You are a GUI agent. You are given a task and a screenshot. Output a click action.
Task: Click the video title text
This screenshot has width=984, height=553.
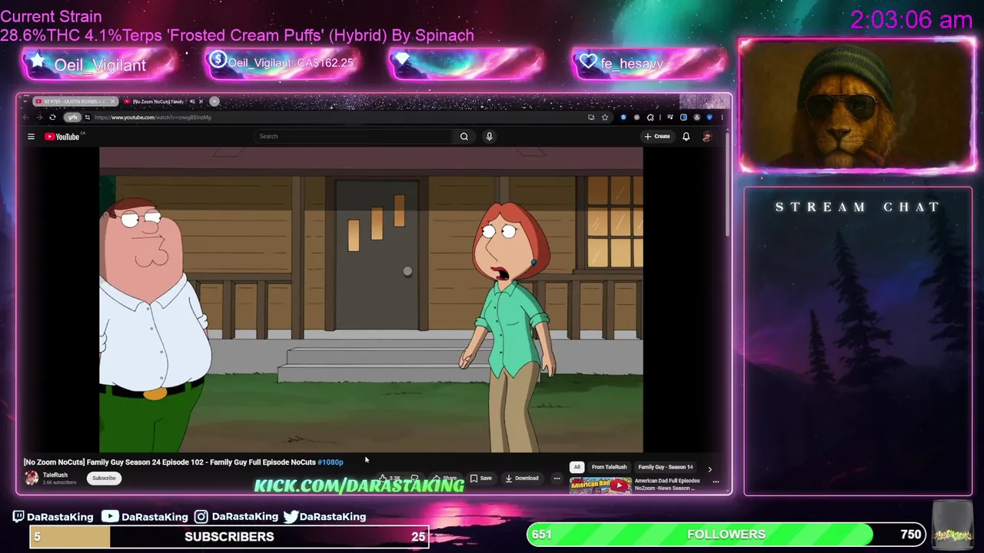(169, 462)
